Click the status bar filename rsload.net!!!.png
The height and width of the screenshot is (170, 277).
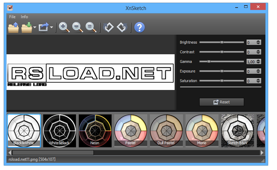point(23,159)
